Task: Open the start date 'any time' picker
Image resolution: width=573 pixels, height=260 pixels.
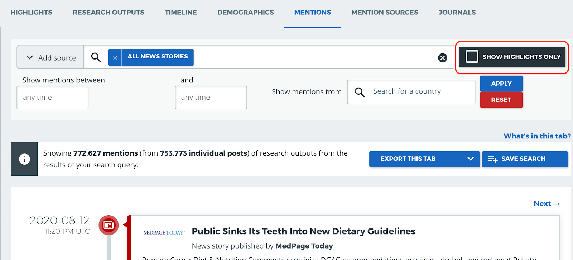Action: (53, 98)
